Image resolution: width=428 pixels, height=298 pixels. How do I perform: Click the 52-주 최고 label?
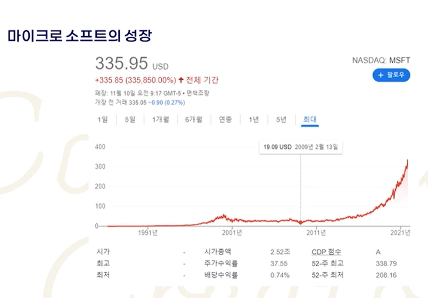pyautogui.click(x=327, y=263)
